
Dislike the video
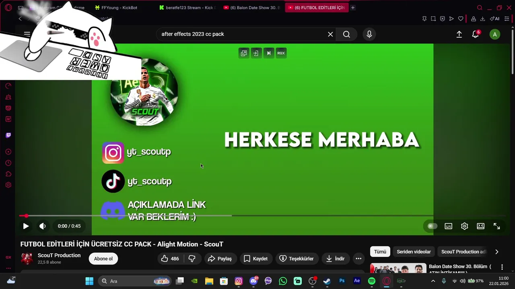pos(192,259)
